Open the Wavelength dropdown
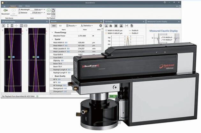This screenshot has width=201, height=133. (42, 9)
